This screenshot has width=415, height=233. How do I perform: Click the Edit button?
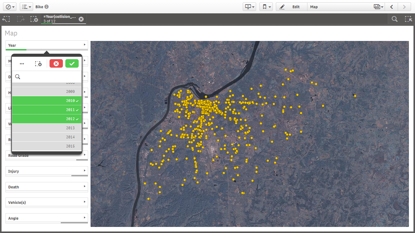click(x=292, y=7)
